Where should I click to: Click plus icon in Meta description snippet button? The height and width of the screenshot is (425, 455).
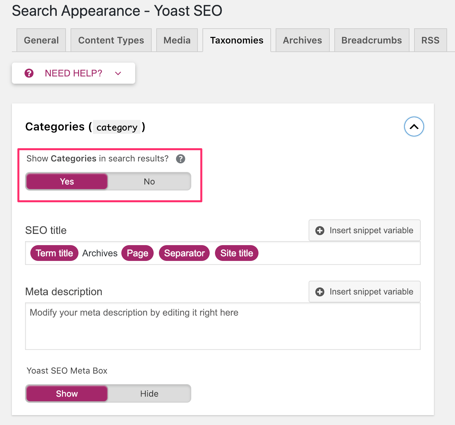(x=319, y=292)
